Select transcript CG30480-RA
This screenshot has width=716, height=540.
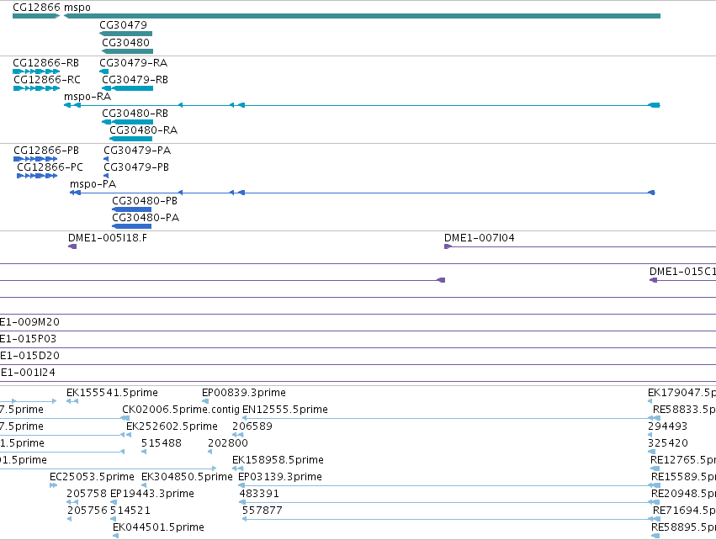130,139
